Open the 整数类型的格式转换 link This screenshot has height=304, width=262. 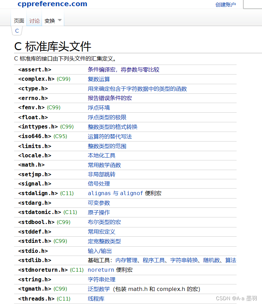coord(113,127)
